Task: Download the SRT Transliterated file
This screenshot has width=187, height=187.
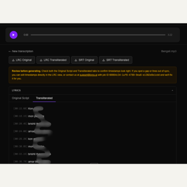Action: (x=115, y=60)
